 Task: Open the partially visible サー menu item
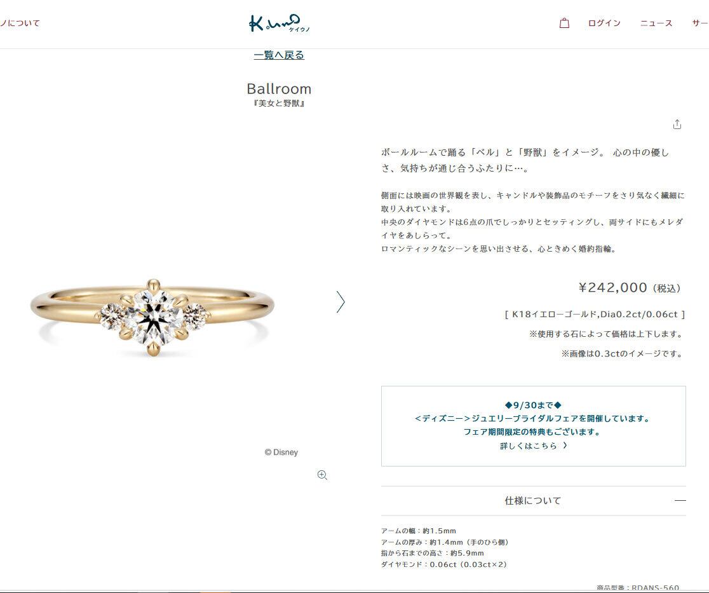coord(700,23)
